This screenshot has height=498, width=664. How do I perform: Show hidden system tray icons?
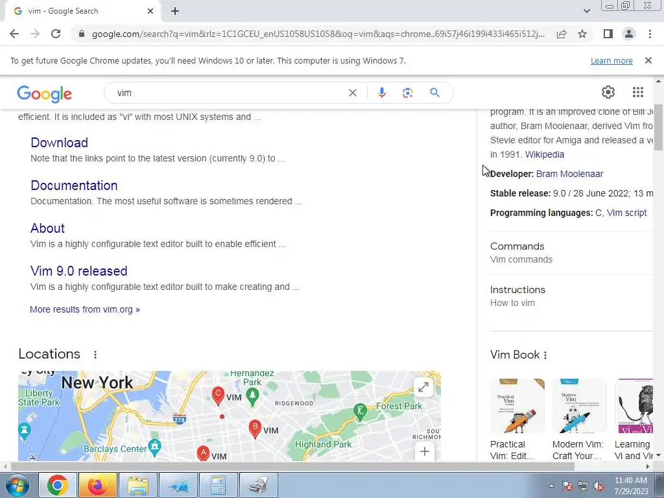[551, 486]
